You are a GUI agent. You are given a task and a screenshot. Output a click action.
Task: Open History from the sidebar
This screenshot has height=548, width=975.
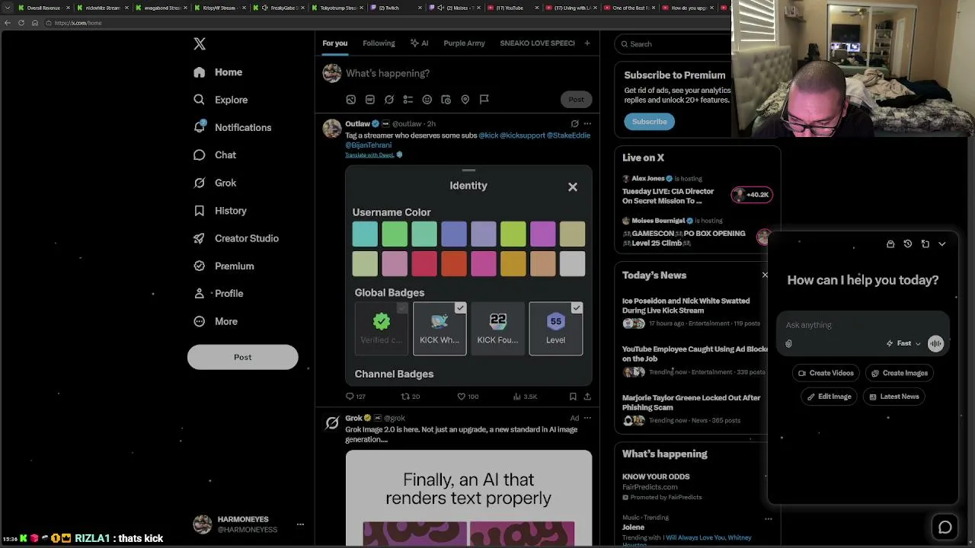[x=220, y=211]
